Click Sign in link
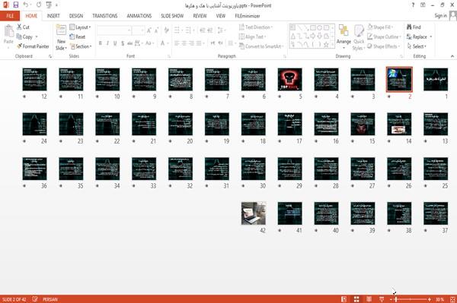Screen dimensions: 457x303 click(440, 16)
